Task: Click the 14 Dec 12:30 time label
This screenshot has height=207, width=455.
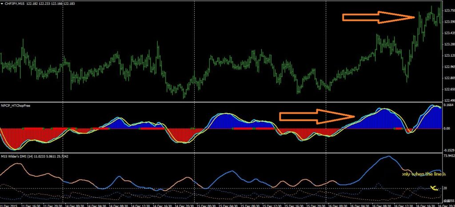Action: (140, 206)
